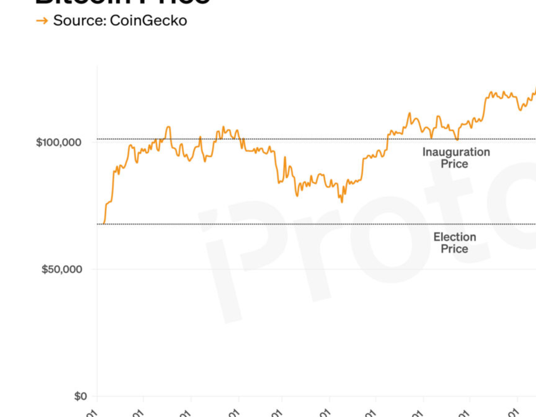This screenshot has height=417, width=536.
Task: Click the orange line's starting point
Action: click(102, 224)
